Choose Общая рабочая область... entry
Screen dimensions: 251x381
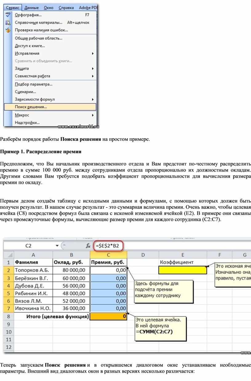50,38
